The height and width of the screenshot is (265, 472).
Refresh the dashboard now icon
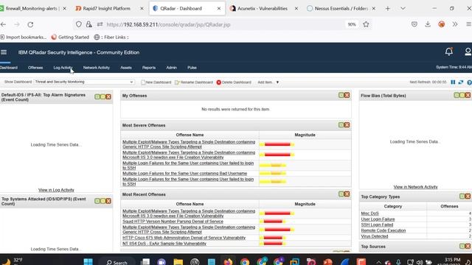click(x=461, y=82)
